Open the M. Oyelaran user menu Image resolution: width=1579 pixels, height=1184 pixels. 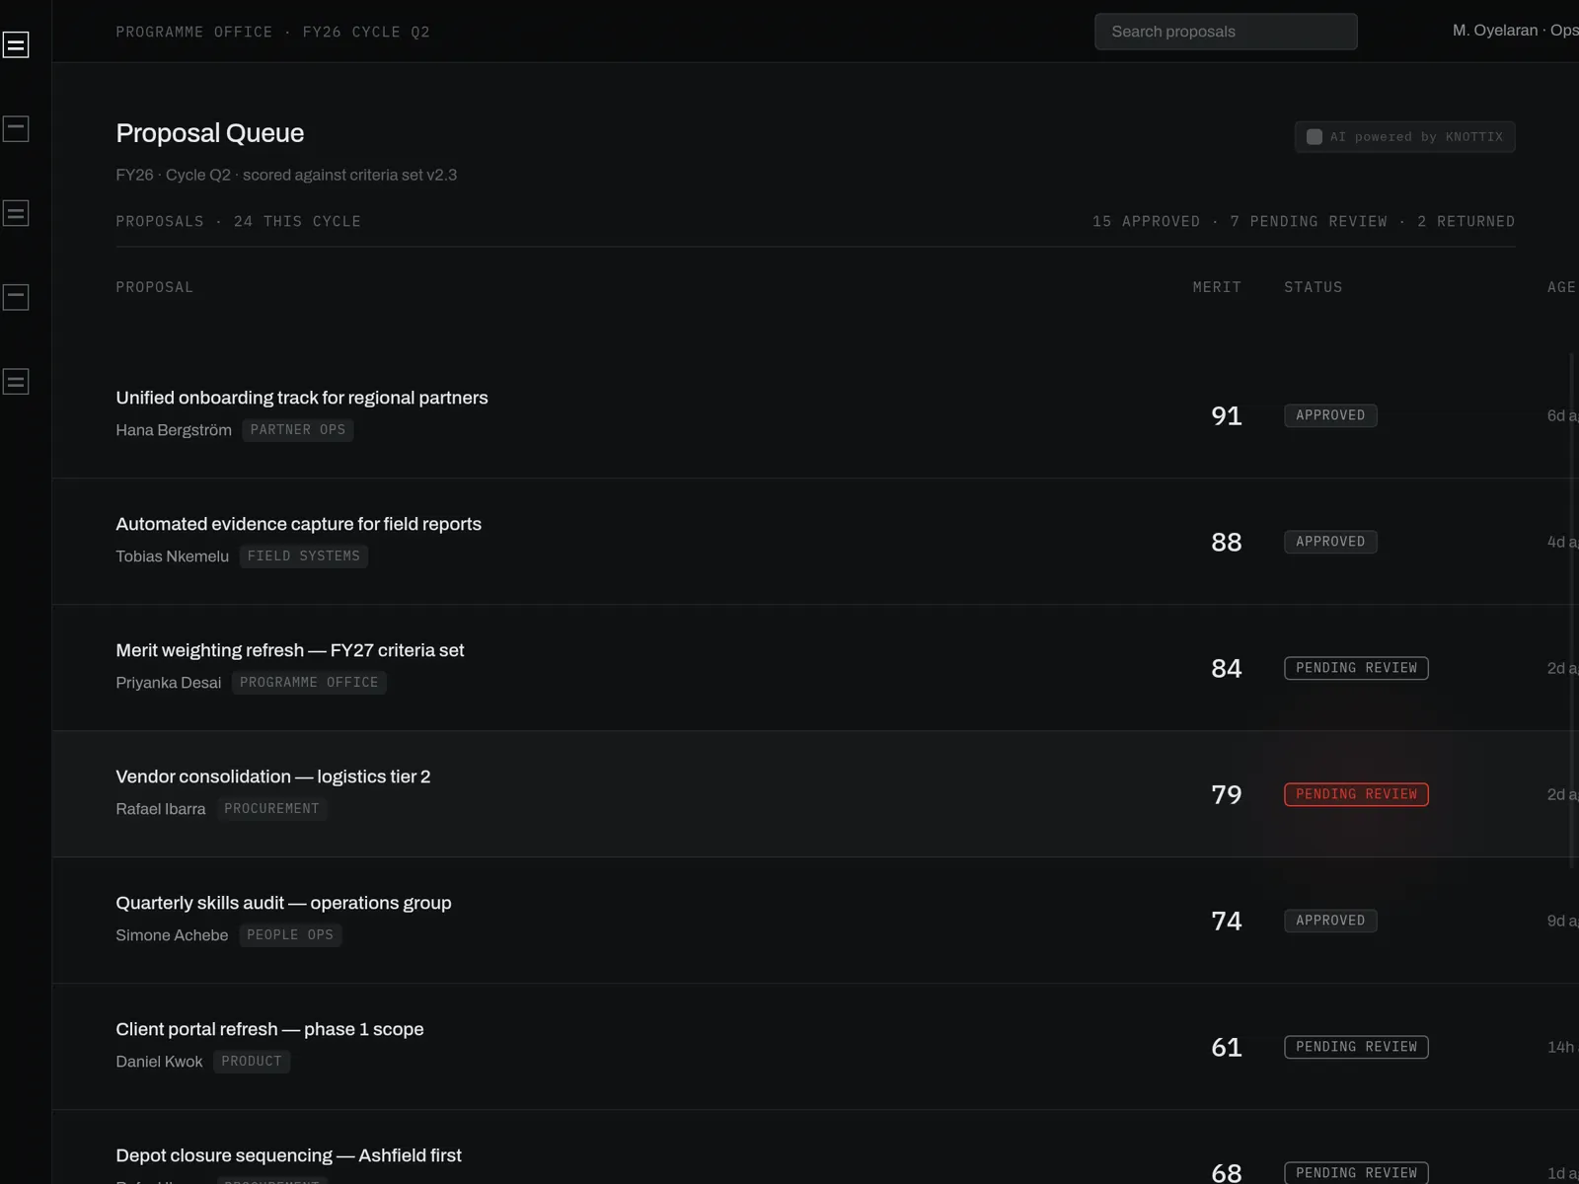(1515, 31)
